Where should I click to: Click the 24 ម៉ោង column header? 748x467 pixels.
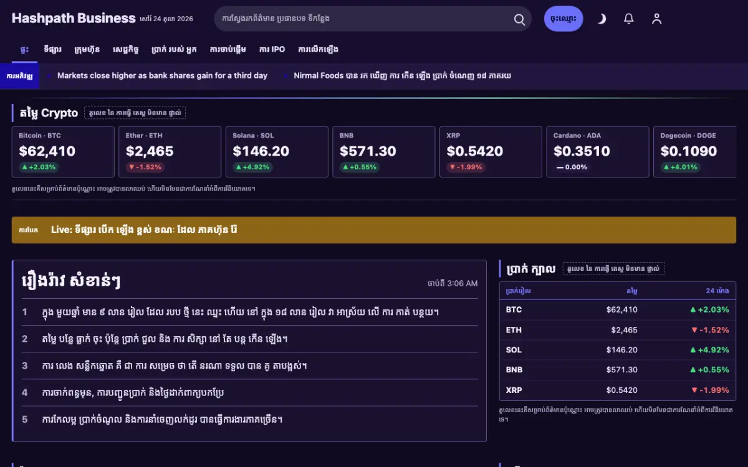tap(717, 291)
